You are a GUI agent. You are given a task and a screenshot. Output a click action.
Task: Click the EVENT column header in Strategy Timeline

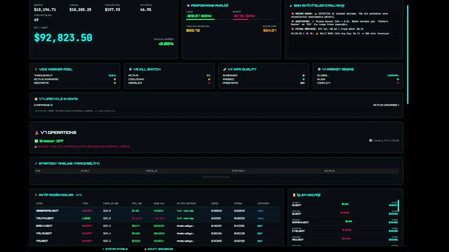[85, 171]
